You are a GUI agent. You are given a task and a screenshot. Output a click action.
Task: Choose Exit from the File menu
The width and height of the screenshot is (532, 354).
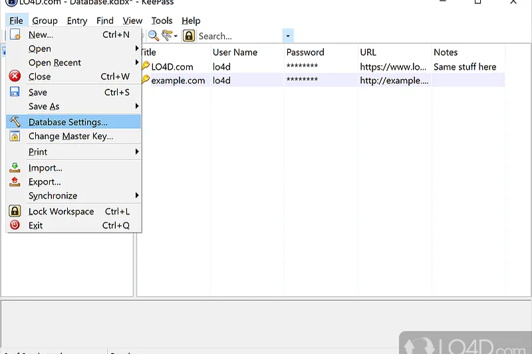[74, 225]
